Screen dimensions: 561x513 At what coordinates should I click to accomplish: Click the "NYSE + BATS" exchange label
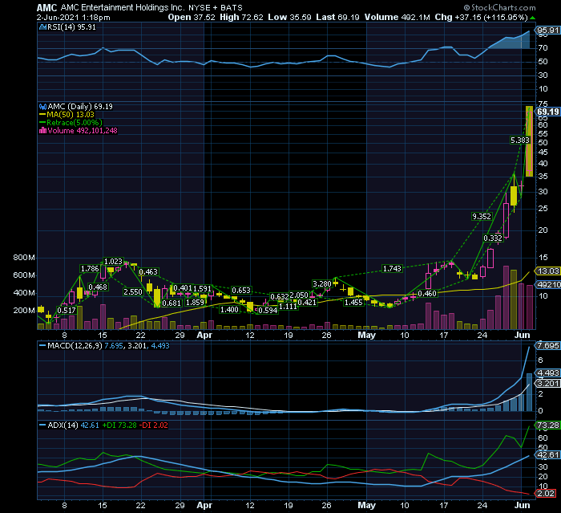click(x=216, y=8)
